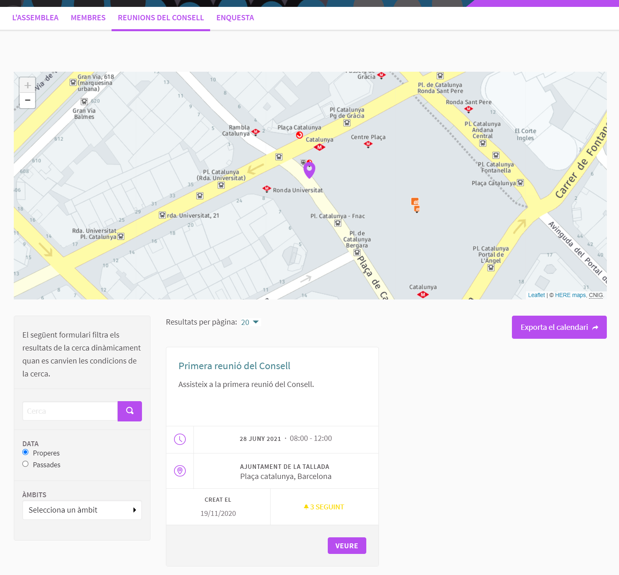
Task: Click the HERE maps attribution link
Action: click(570, 295)
